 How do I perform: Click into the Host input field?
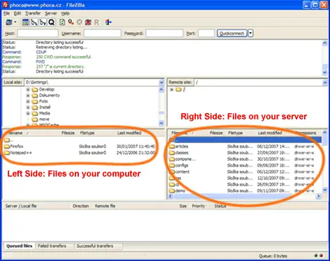point(38,33)
